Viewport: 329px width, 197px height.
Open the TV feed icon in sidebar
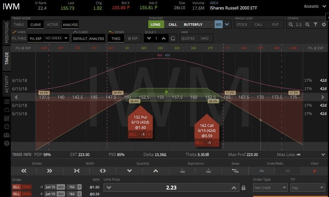[7, 110]
